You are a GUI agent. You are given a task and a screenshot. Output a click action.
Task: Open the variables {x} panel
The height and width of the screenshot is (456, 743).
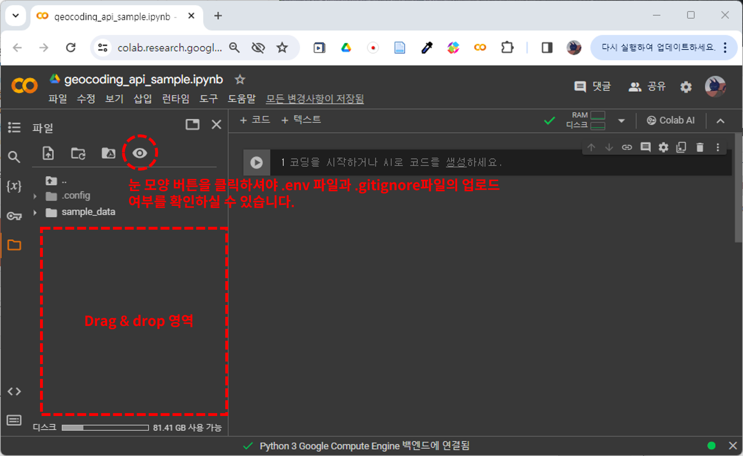[14, 186]
